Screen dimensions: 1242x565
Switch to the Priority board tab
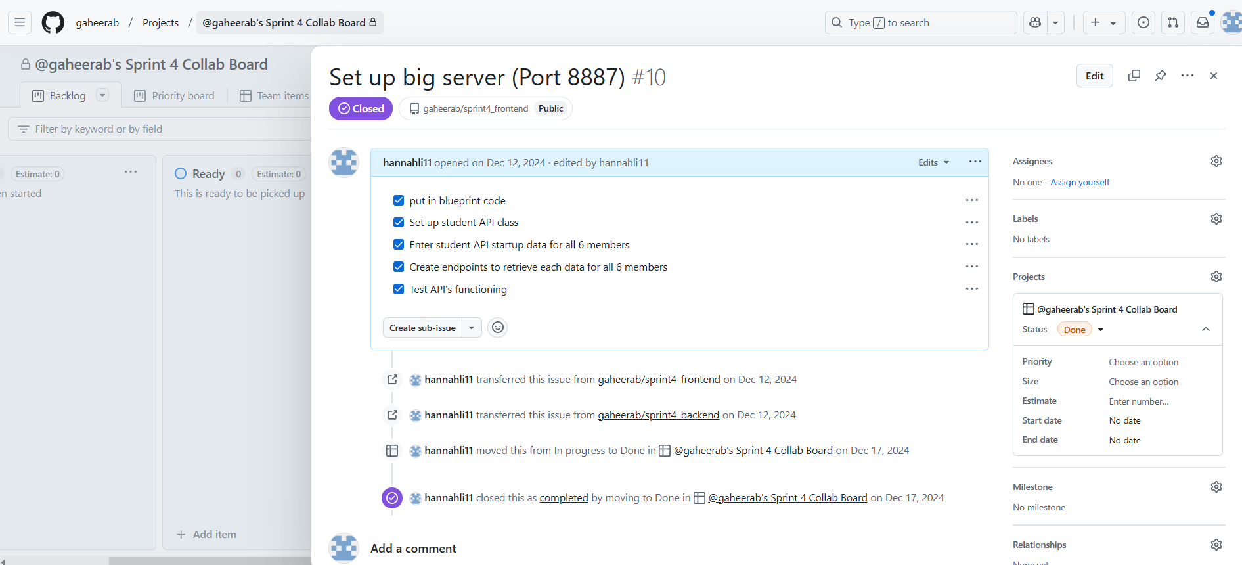[174, 95]
